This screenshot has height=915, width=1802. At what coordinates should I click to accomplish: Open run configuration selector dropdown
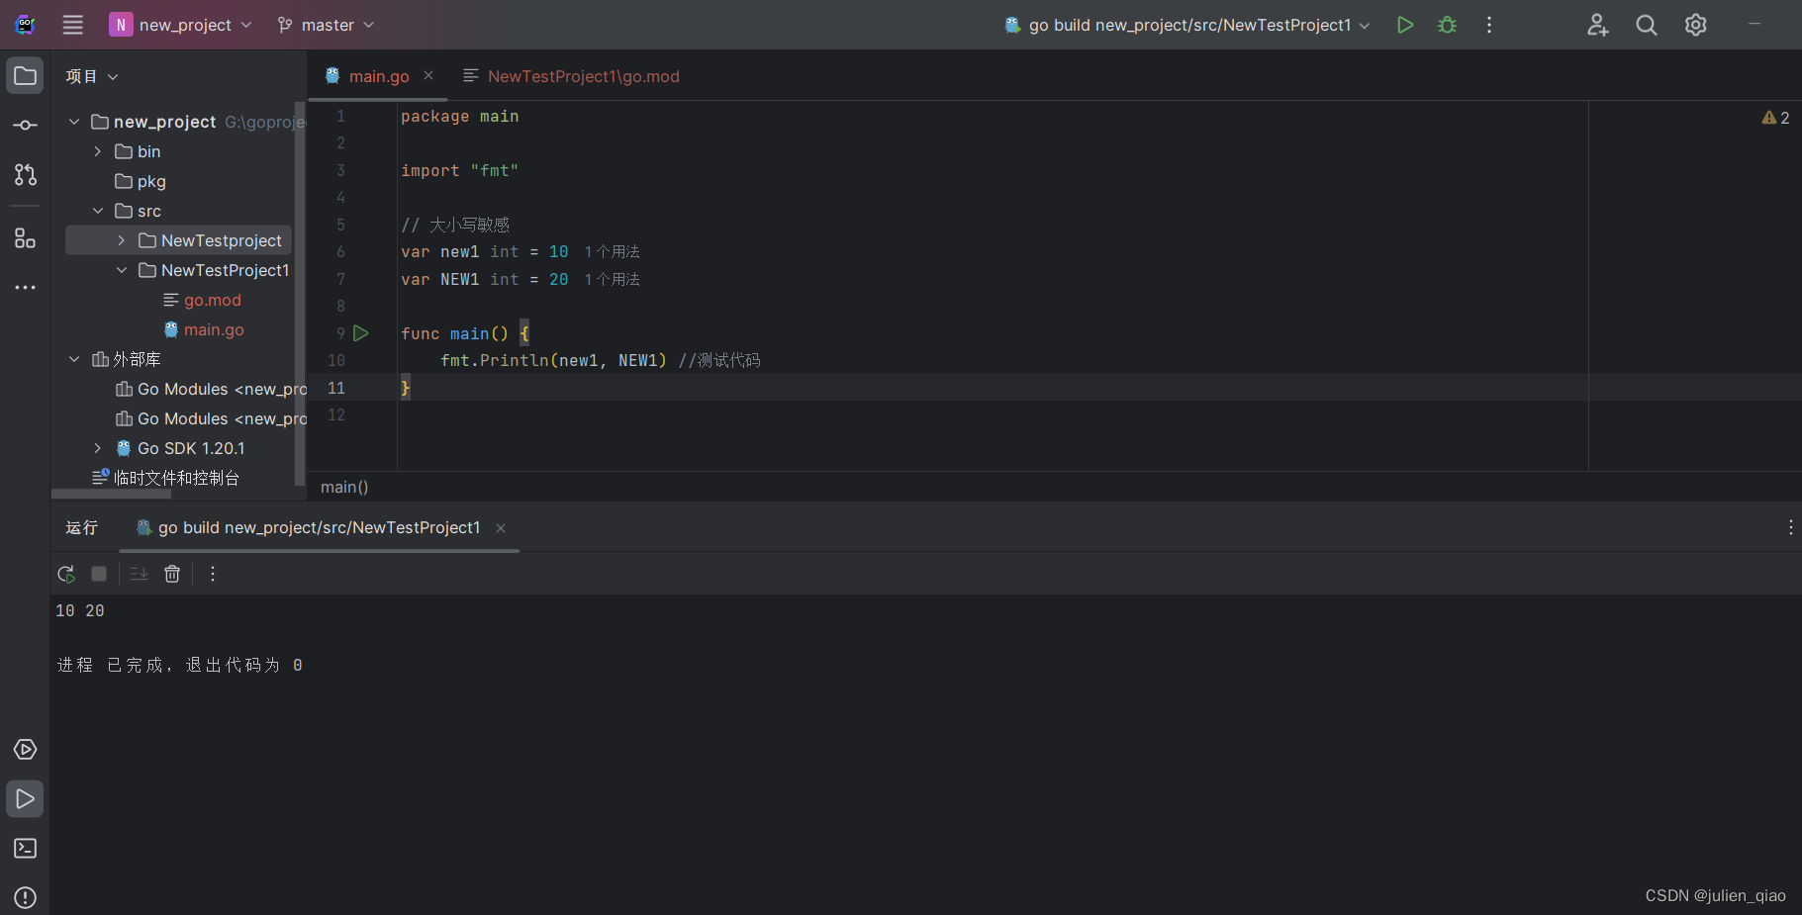[x=1187, y=25]
